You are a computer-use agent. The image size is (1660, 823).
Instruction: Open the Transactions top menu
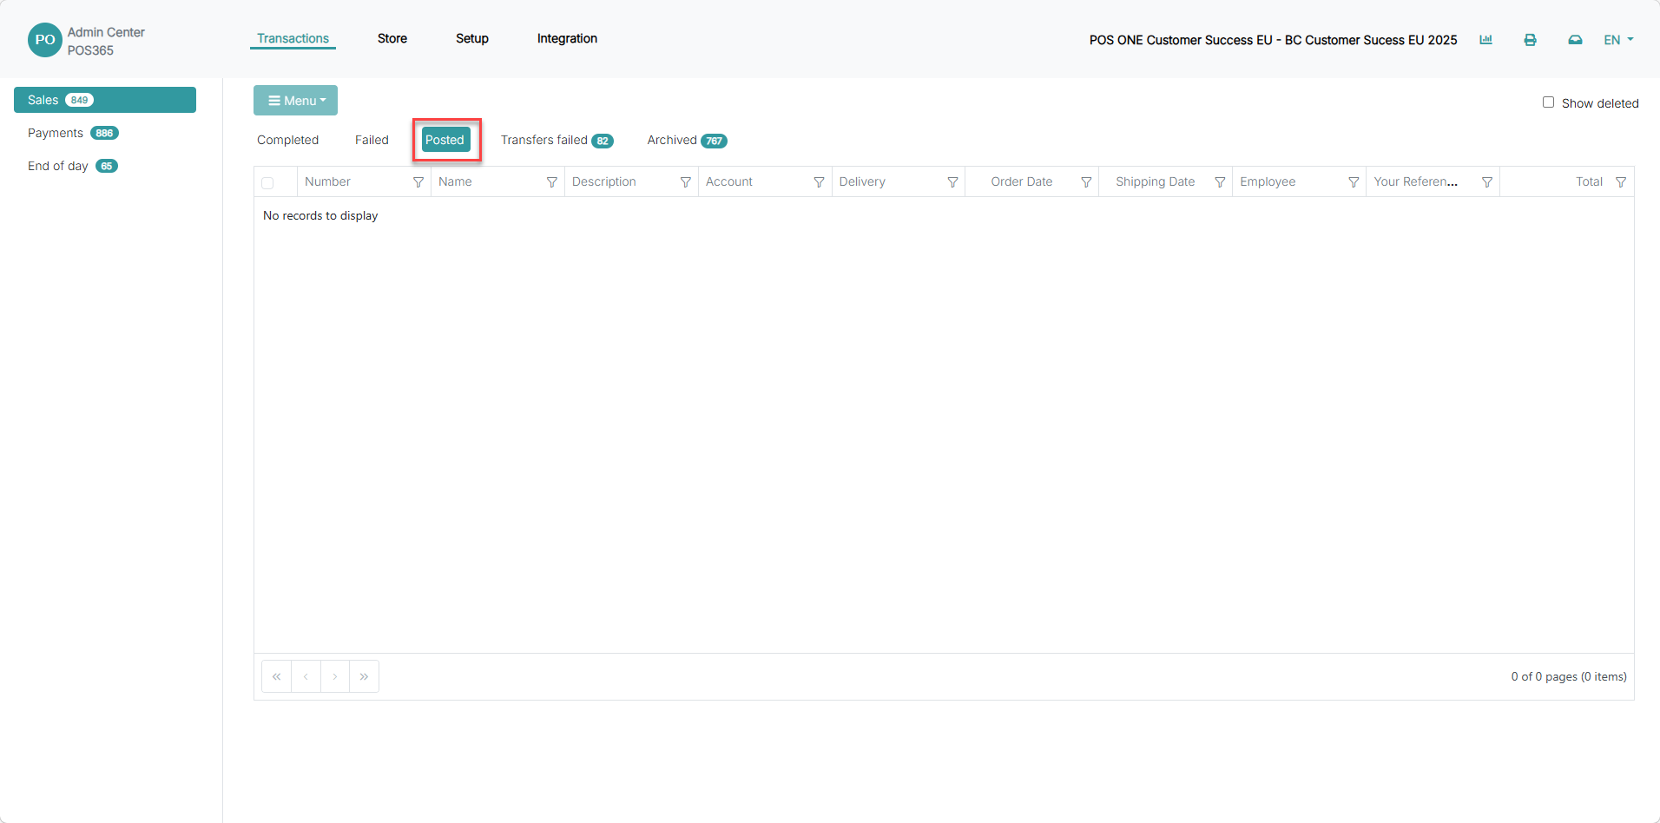293,38
